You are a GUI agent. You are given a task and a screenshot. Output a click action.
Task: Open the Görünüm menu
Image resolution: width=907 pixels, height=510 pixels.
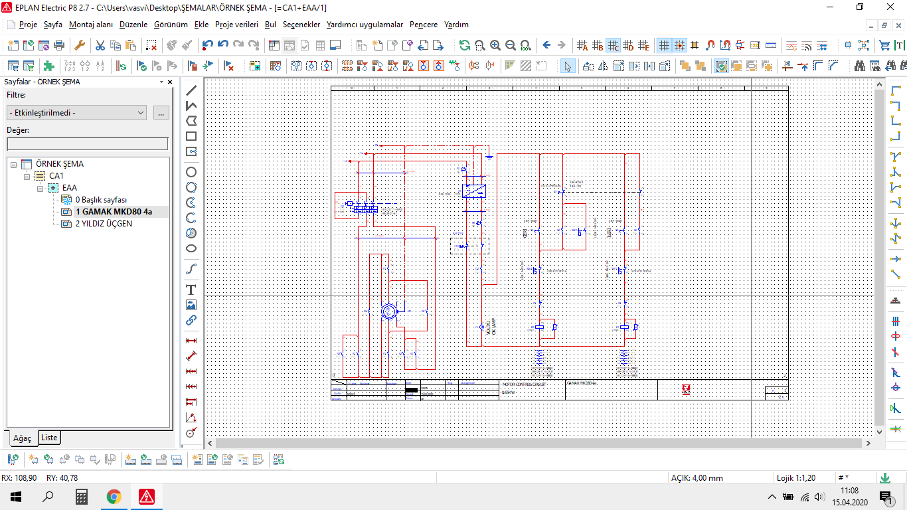pos(171,25)
